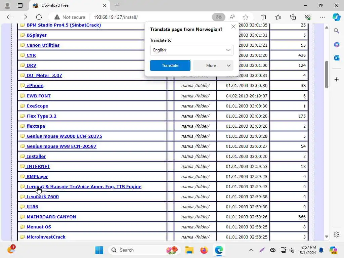Open the Not secure site info warning
344x258 pixels.
click(x=70, y=17)
